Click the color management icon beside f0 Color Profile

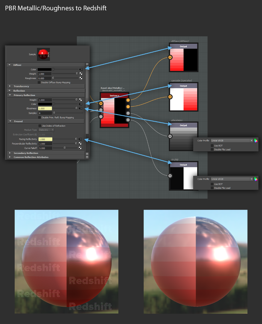coord(256,179)
